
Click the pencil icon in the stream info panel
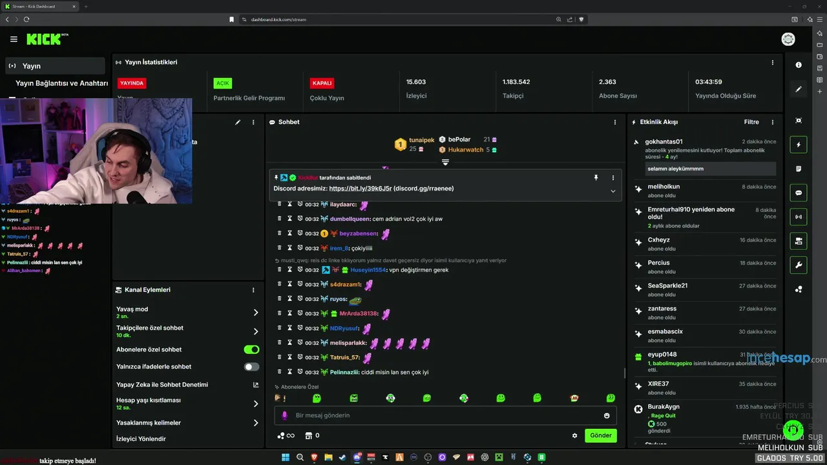pos(238,122)
